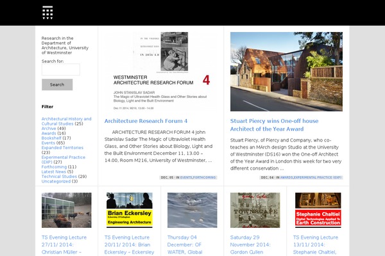Open the thumbnail with cattle beside glass building
Screen dimensions: 385x256
pos(67,210)
